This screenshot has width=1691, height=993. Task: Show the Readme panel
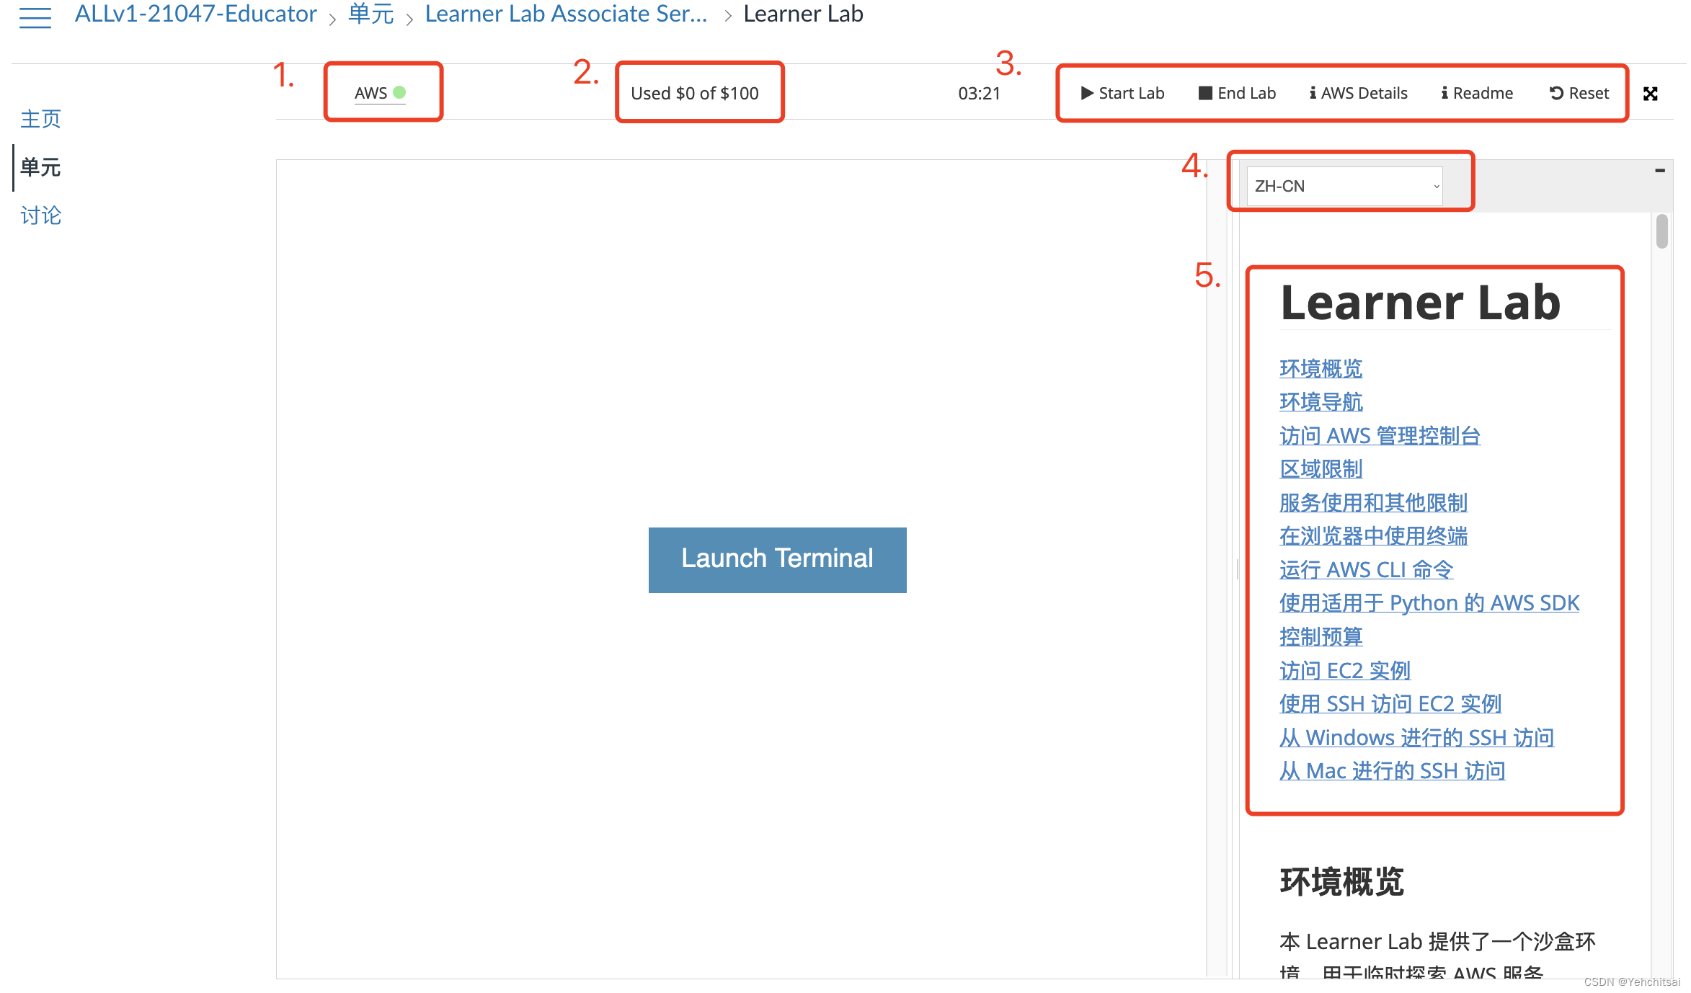pos(1476,93)
